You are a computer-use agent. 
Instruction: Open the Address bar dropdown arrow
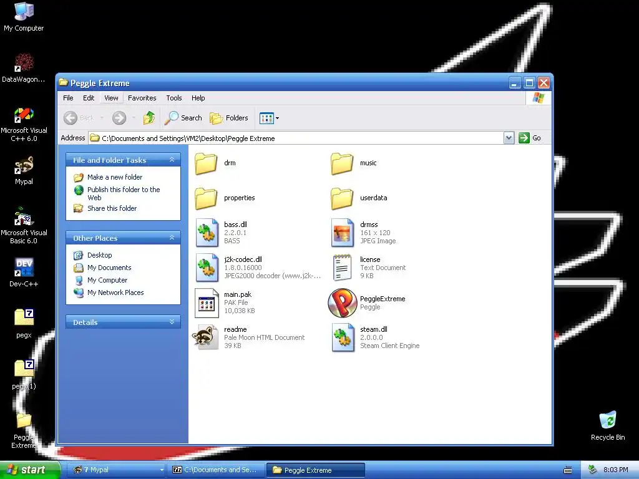(x=509, y=138)
